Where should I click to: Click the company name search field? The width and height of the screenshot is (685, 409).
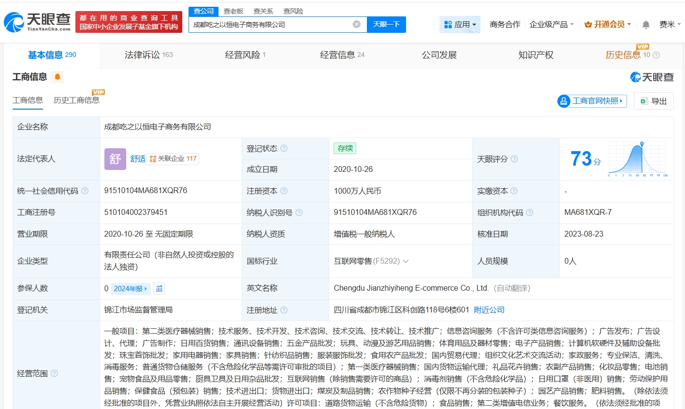click(271, 24)
